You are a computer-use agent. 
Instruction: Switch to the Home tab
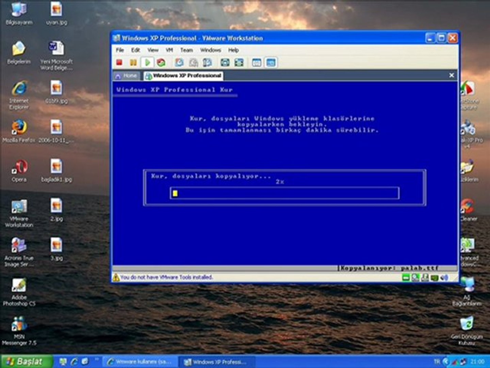point(126,76)
